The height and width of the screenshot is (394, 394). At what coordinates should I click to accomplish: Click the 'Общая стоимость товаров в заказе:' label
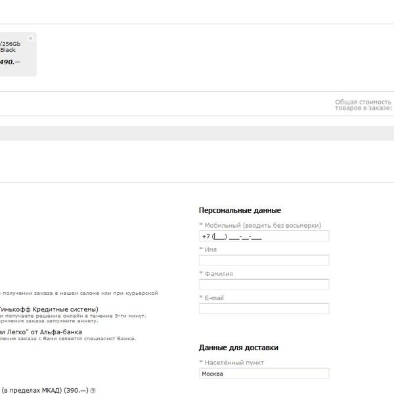tap(363, 105)
